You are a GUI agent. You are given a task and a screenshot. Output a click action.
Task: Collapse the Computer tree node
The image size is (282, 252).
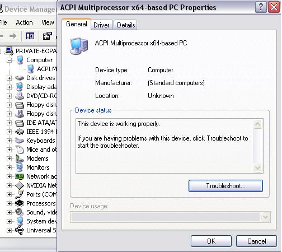click(9, 60)
